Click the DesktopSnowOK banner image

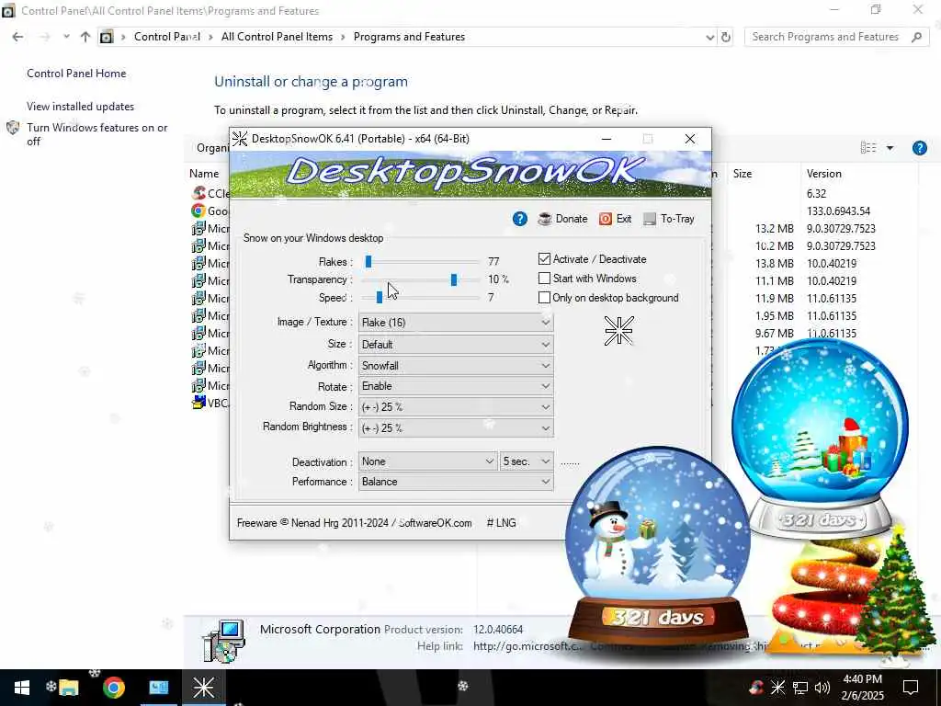tap(470, 174)
